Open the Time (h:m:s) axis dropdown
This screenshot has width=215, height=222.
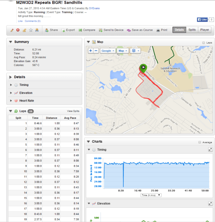tap(151, 195)
